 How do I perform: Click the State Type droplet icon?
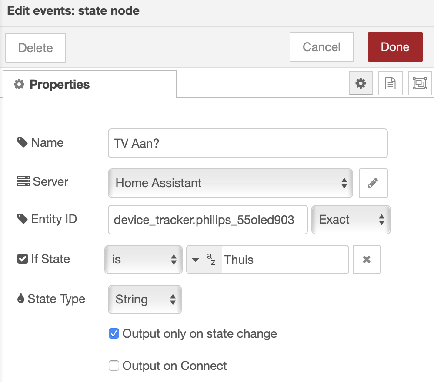coord(21,299)
